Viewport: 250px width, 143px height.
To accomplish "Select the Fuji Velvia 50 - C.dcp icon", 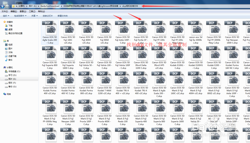I will [x=86, y=53].
